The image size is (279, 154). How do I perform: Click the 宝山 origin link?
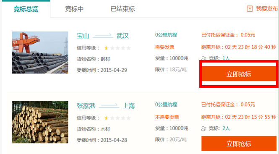pyautogui.click(x=83, y=36)
